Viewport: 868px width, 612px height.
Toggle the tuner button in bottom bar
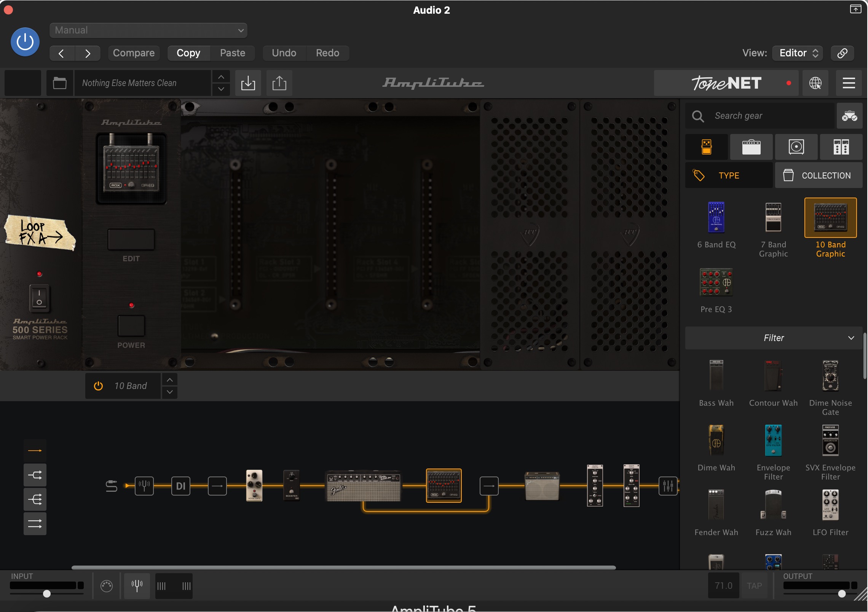pyautogui.click(x=137, y=586)
